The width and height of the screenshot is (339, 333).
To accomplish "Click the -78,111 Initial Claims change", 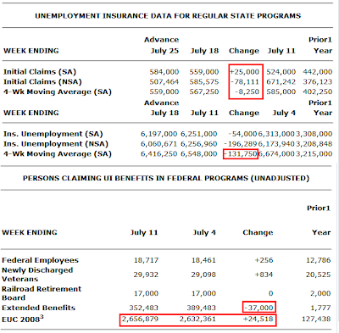I will point(245,82).
